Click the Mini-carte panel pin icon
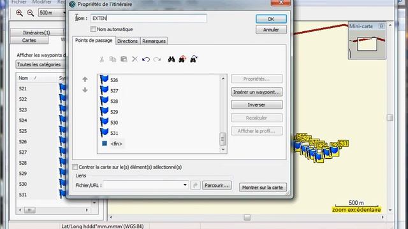Viewport: 408px width, 229px height. [x=381, y=26]
